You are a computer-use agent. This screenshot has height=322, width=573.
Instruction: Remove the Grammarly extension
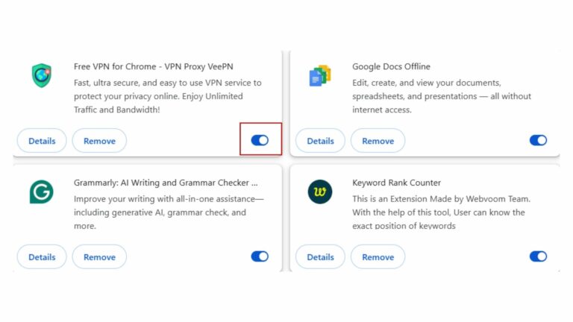[99, 256]
